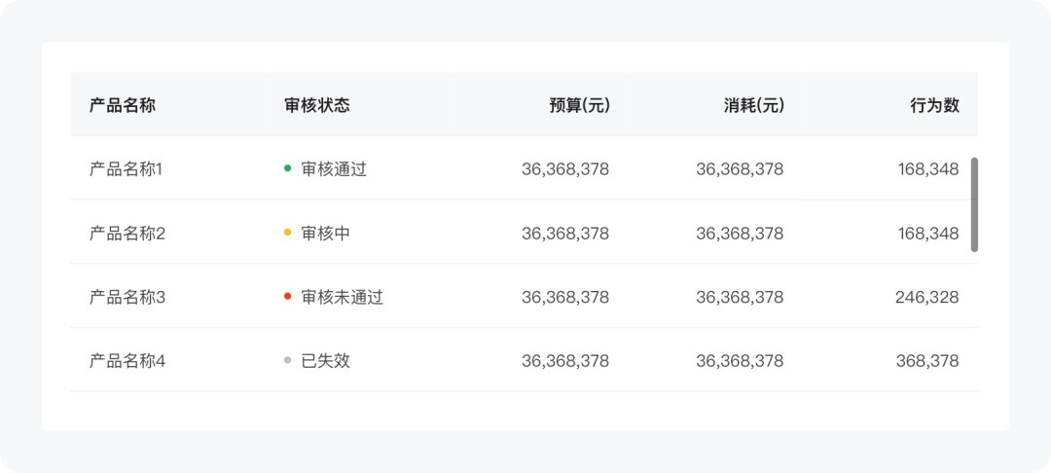The width and height of the screenshot is (1051, 473).
Task: Select the 产品名称3 row name cell
Action: pyautogui.click(x=127, y=297)
